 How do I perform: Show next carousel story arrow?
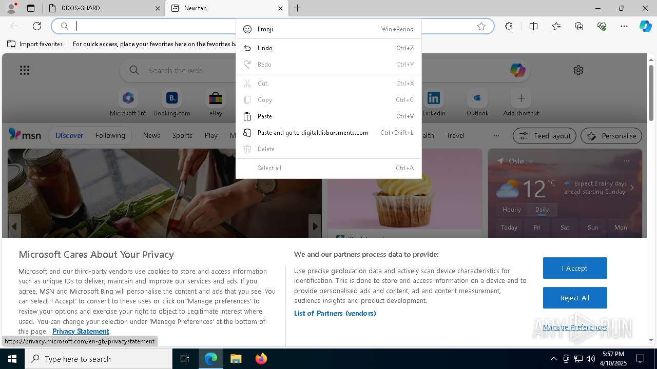[315, 226]
